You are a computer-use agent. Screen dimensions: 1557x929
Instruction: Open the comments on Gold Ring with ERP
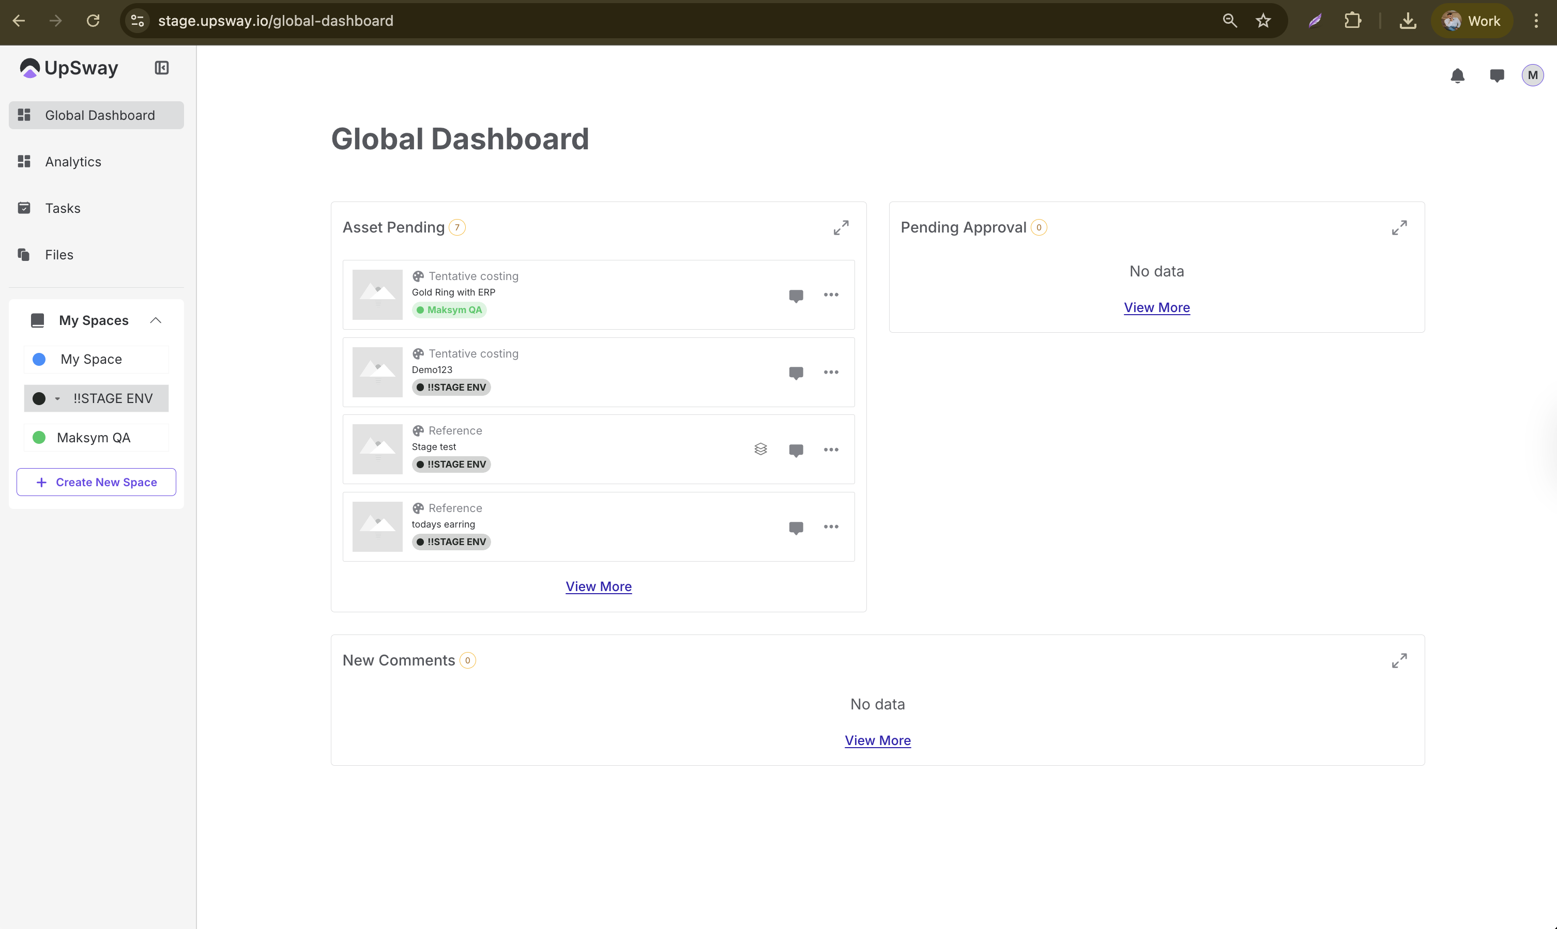click(796, 296)
